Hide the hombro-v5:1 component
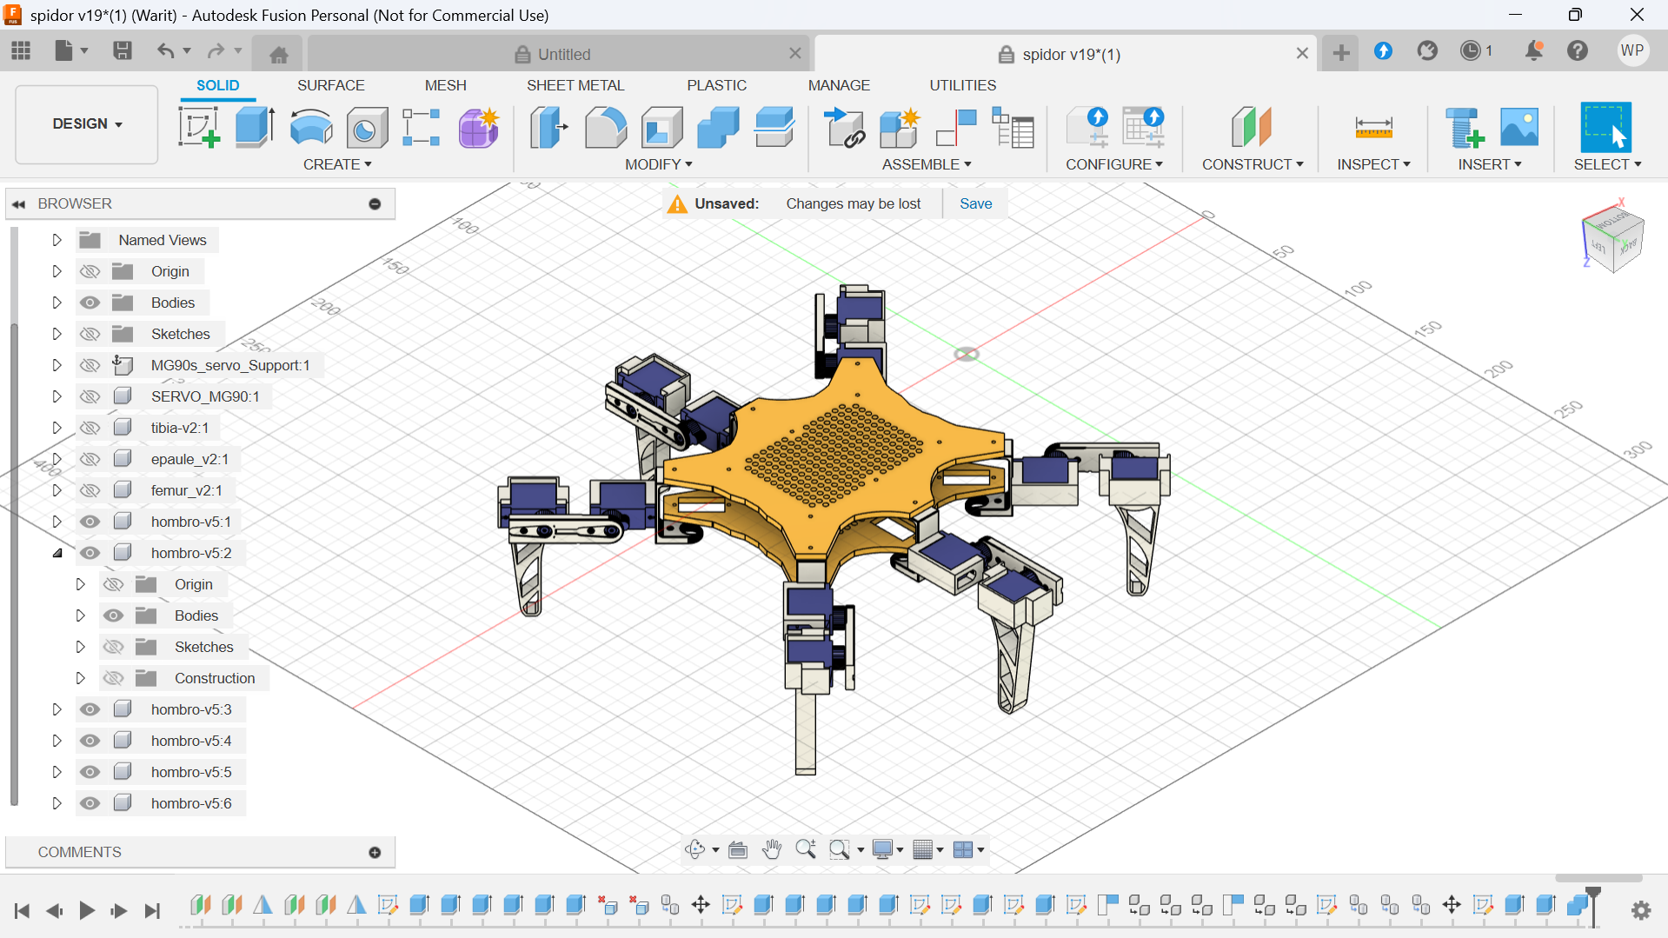 tap(90, 522)
